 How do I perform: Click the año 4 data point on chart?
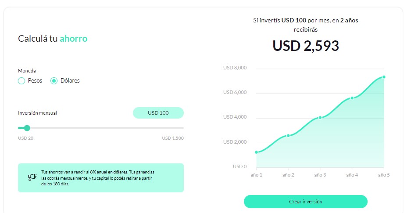[x=352, y=98]
